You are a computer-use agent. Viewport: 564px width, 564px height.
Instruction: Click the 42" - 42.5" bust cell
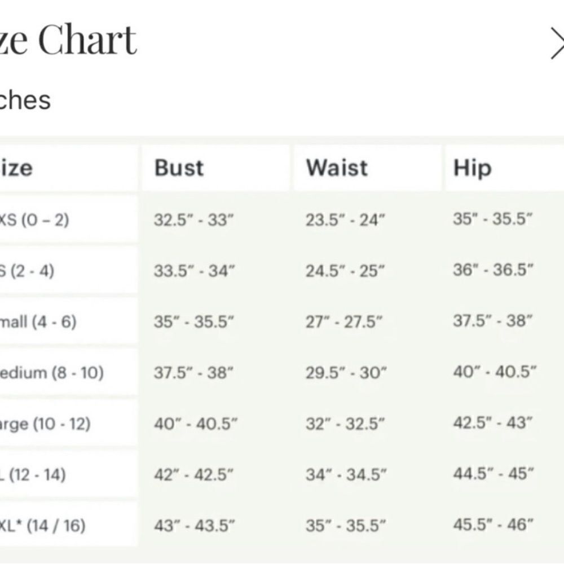[193, 475]
